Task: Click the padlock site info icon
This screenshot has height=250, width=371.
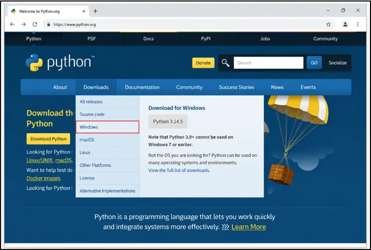Action: tap(49, 24)
